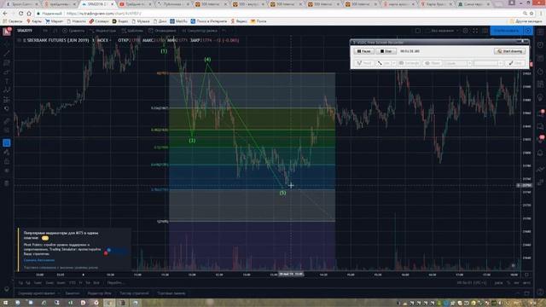The height and width of the screenshot is (307, 546).
Task: Click the select layout square icon
Action: tap(417, 31)
